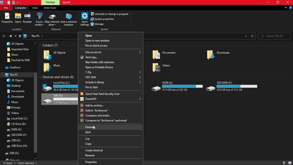The height and width of the screenshot is (165, 293).
Task: Click Add a network location icon
Action: point(69,16)
